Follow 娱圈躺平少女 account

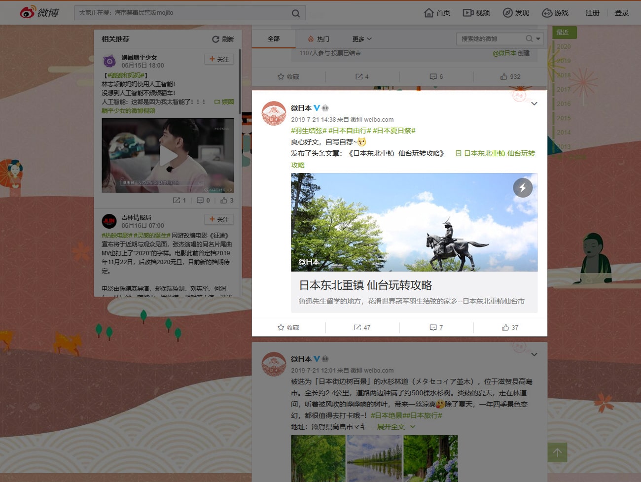tap(219, 59)
